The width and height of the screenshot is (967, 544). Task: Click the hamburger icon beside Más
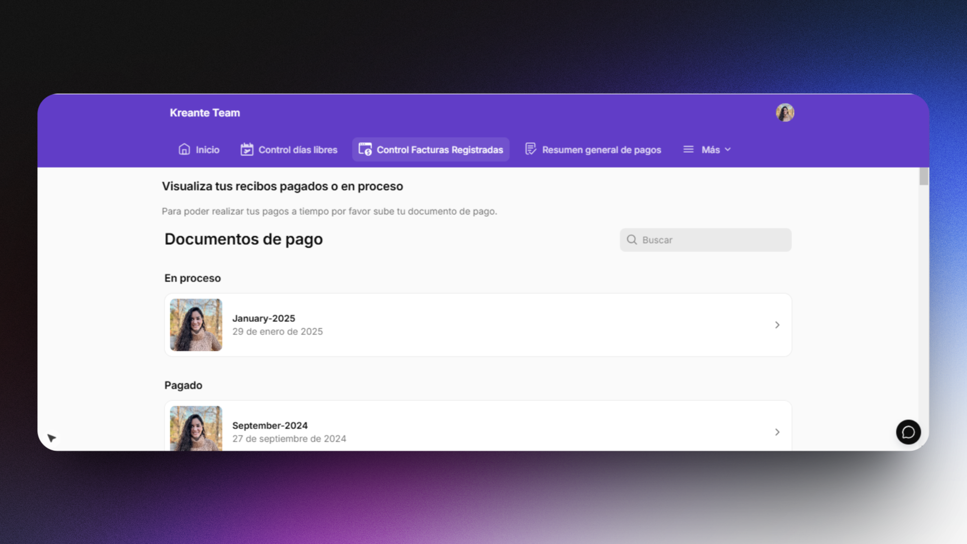[x=688, y=149]
